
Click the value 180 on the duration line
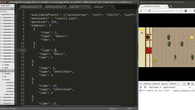coord(54,22)
